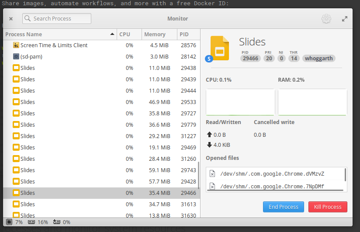Select Slides icon with PID 29428
The width and height of the screenshot is (360, 232).
(16, 181)
